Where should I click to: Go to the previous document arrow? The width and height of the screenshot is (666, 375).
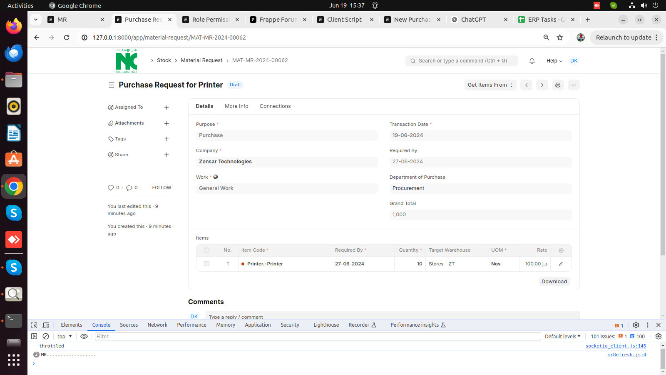526,85
